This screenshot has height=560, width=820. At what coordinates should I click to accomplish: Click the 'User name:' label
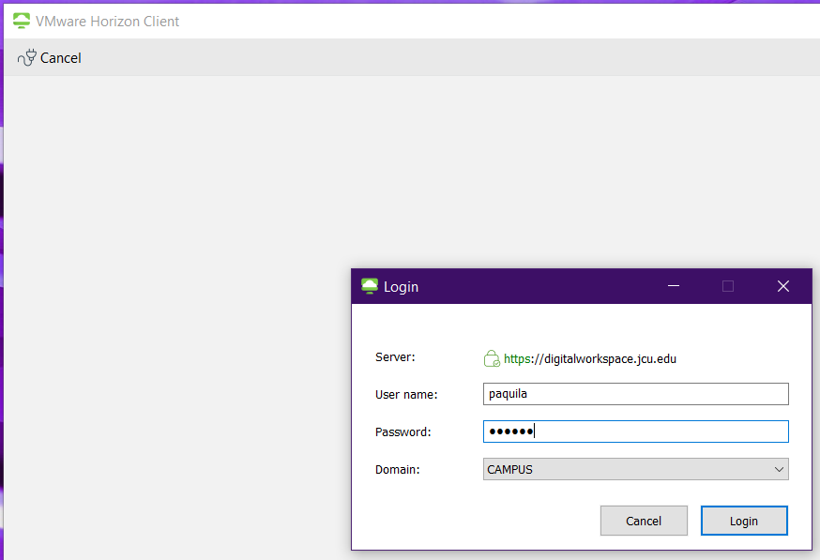[x=406, y=395]
